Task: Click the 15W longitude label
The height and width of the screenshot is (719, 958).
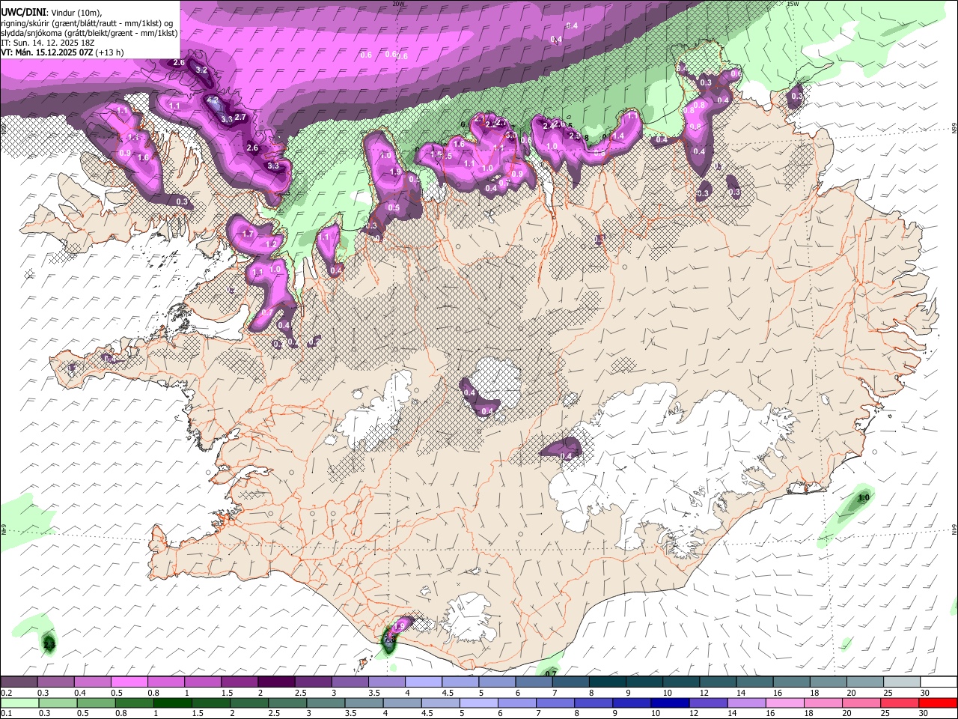Action: pos(793,4)
